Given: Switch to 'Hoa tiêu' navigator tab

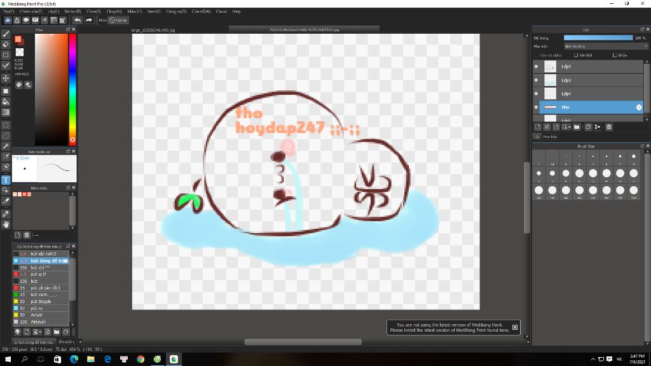Looking at the screenshot, I should [550, 137].
